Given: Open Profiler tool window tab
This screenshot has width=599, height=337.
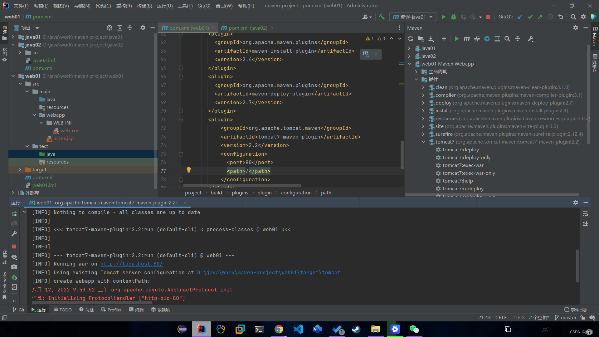Looking at the screenshot, I should (111, 310).
